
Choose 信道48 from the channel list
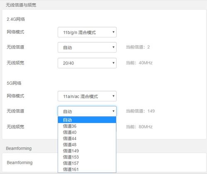87,145
